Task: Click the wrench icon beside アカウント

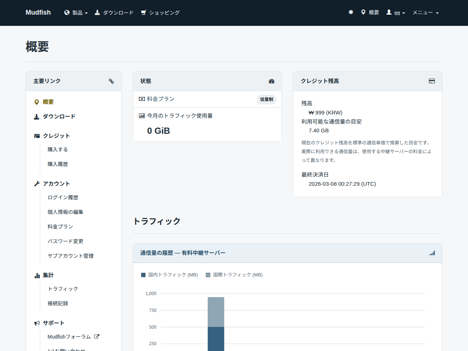Action: tap(37, 184)
